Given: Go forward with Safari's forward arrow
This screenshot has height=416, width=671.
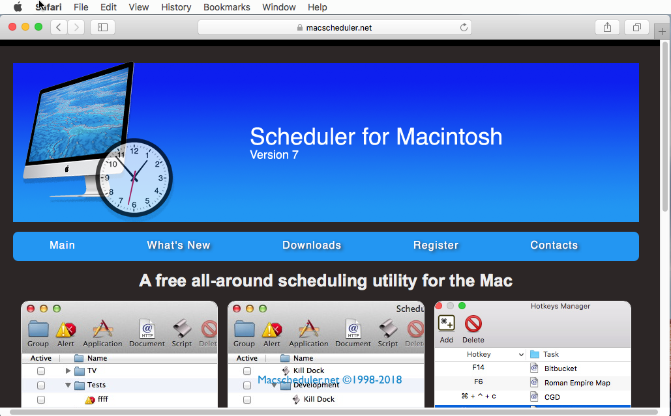Looking at the screenshot, I should pyautogui.click(x=76, y=27).
